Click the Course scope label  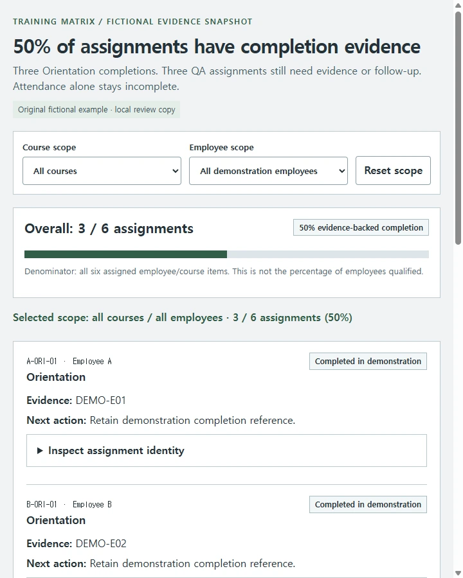pos(49,148)
